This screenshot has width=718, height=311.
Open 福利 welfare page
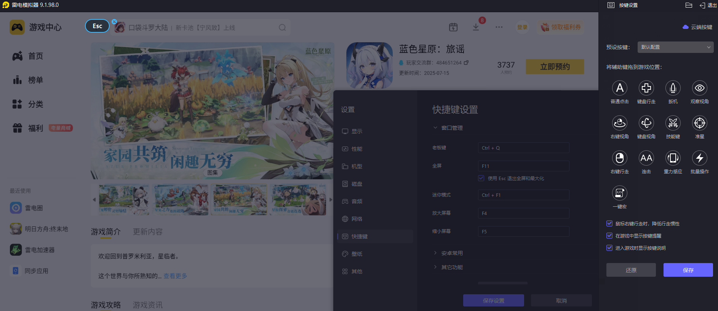pyautogui.click(x=28, y=128)
